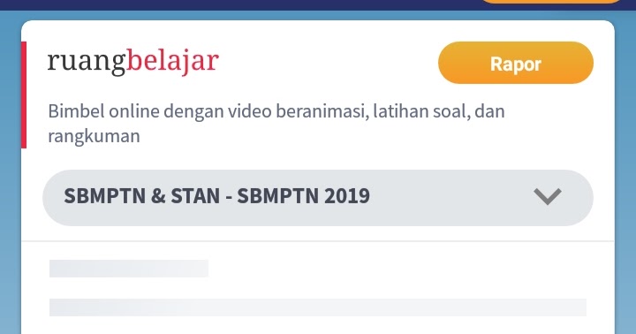Expand the SBMPTN & STAN course dropdown

tap(318, 198)
